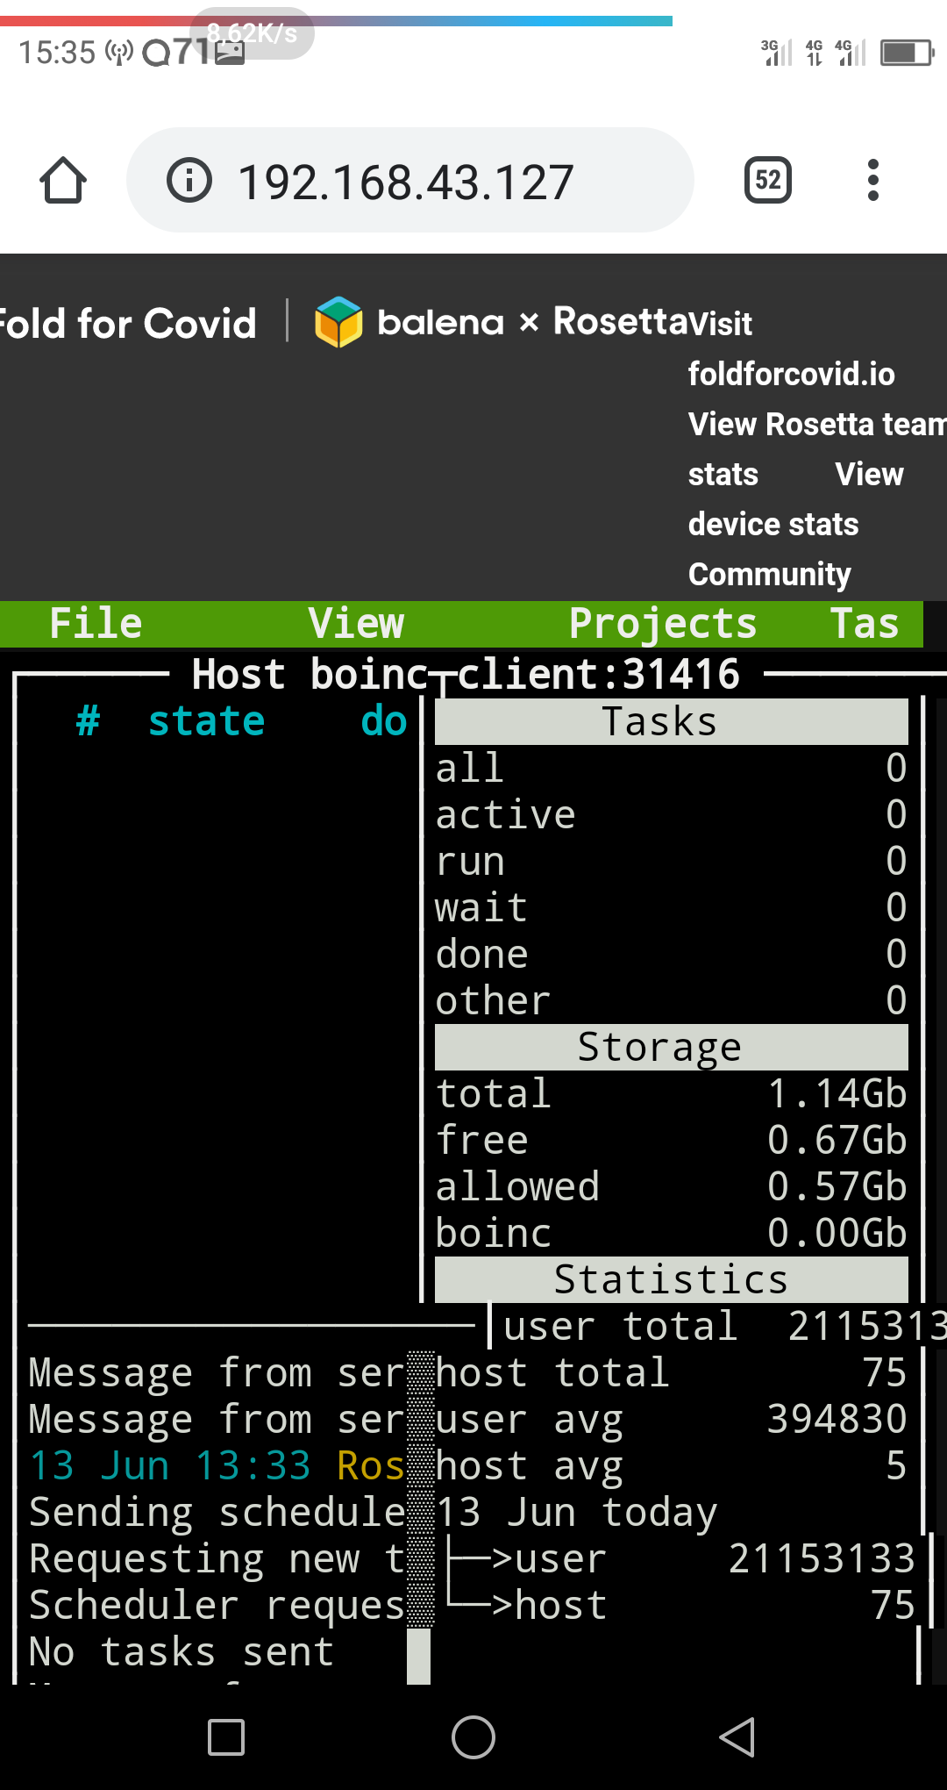Viewport: 947px width, 1790px height.
Task: Click the Fold for Covid title
Action: tap(128, 324)
